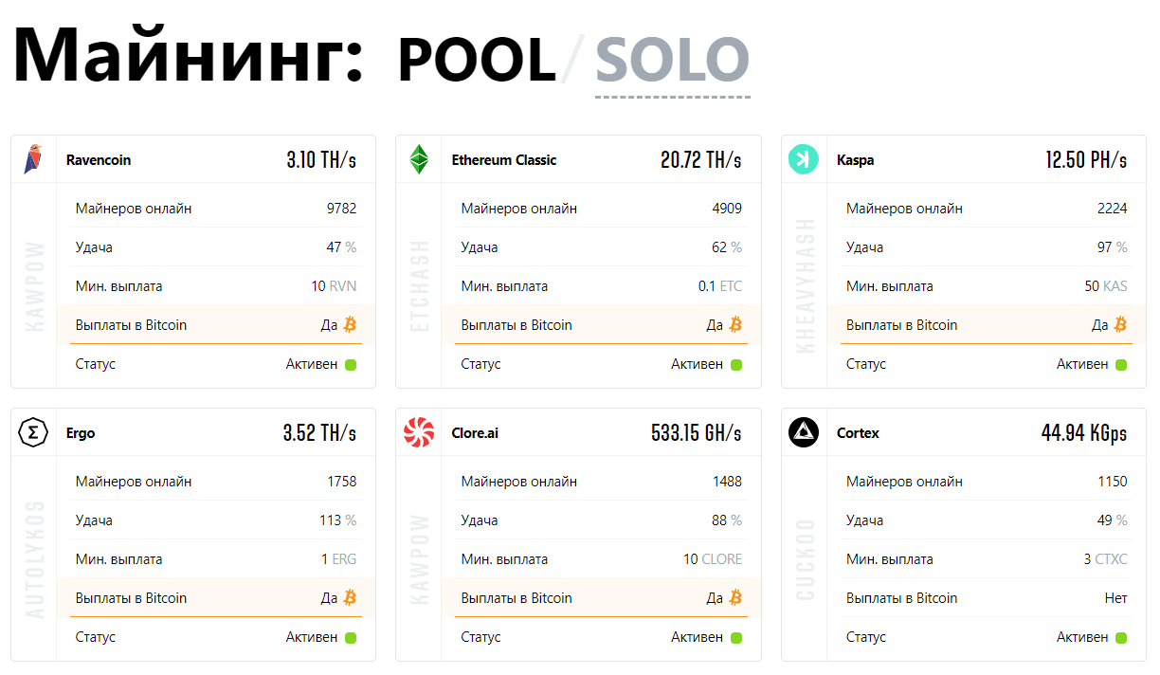Click miners online value 1758
This screenshot has height=675, width=1160.
[342, 482]
